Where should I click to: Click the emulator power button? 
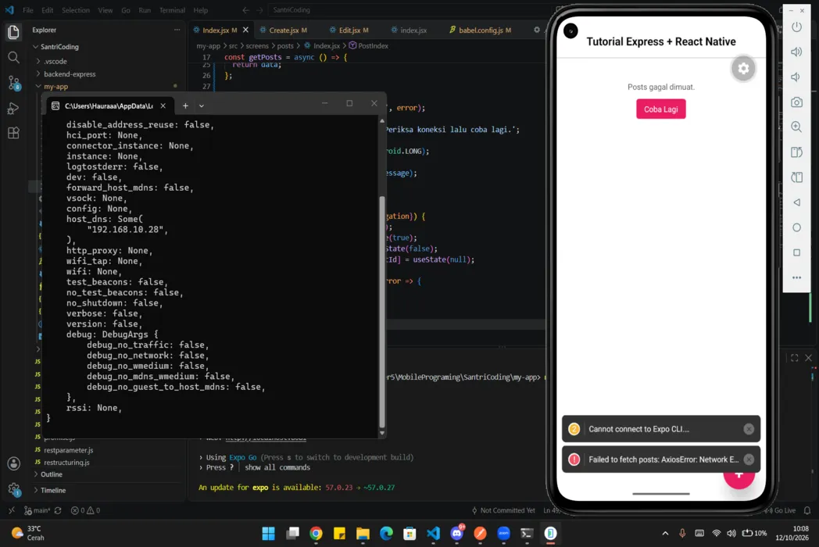pyautogui.click(x=796, y=27)
